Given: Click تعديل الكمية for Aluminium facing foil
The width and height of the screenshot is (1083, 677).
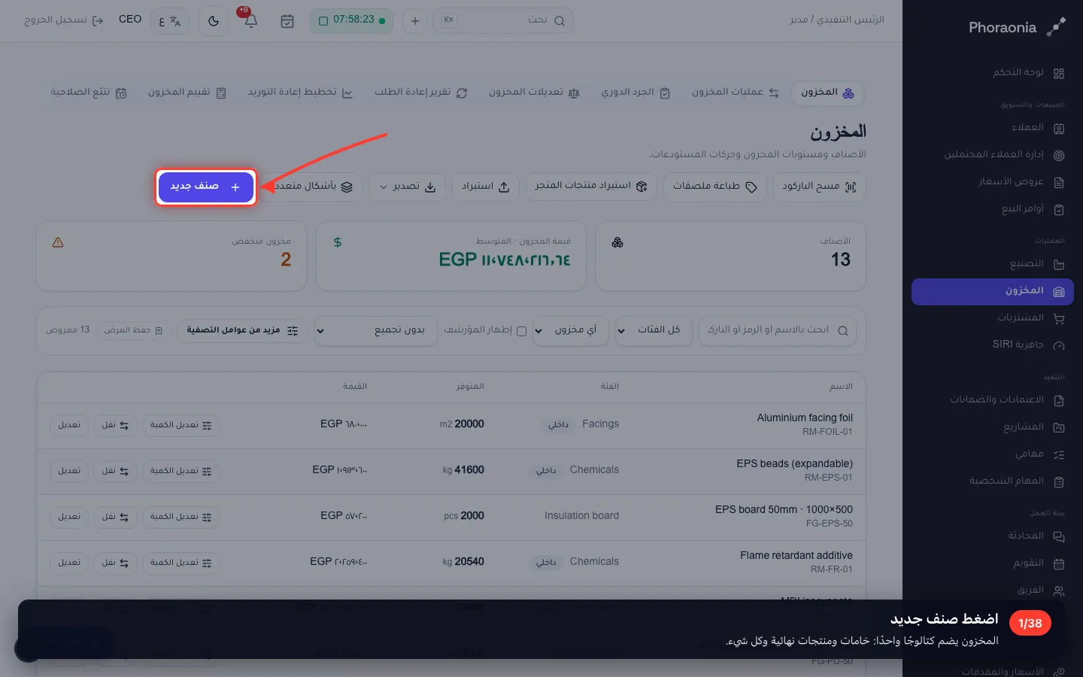Looking at the screenshot, I should pos(180,426).
